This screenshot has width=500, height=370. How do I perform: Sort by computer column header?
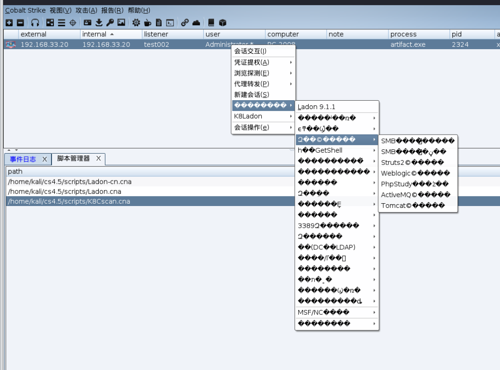(296, 34)
